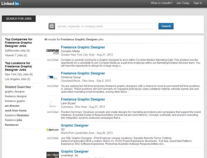Select related search freelance jobs

click(x=13, y=120)
